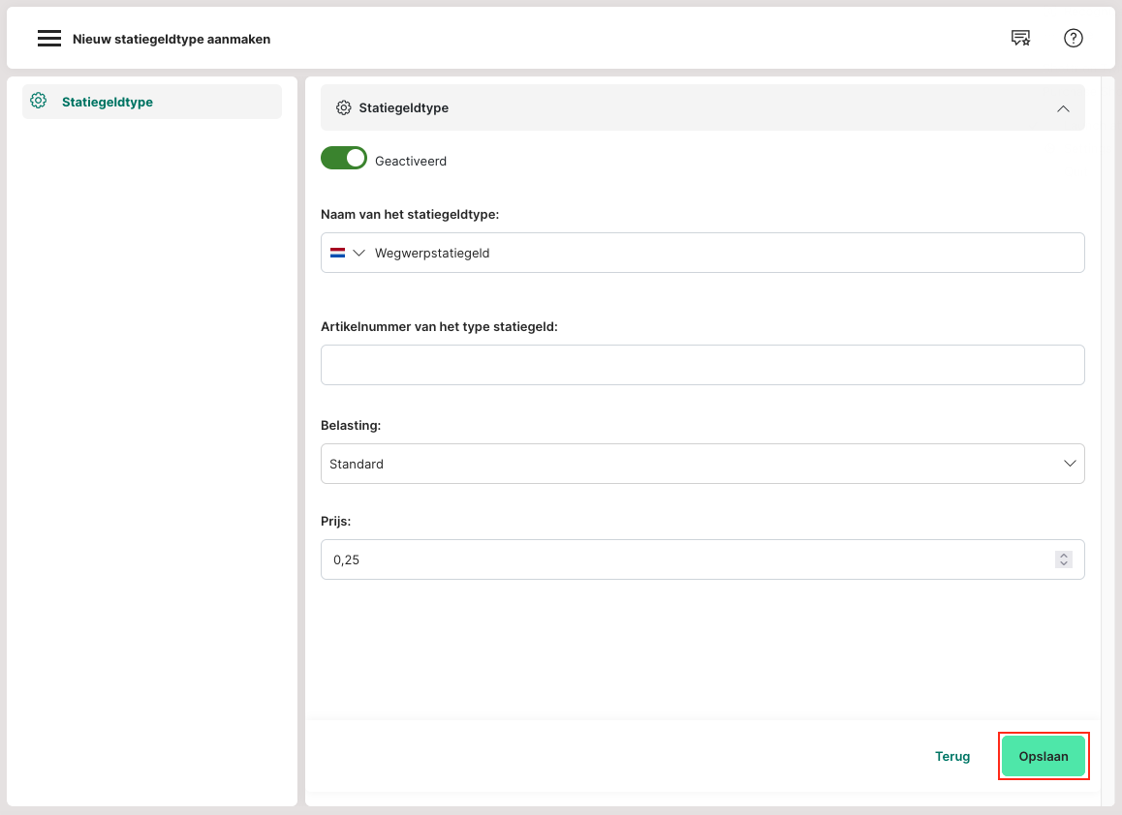Click the Statiegeldtype section header title
Image resolution: width=1122 pixels, height=815 pixels.
[403, 107]
